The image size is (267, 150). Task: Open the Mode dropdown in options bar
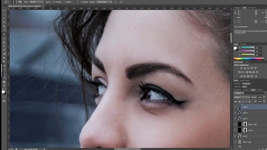click(36, 2)
